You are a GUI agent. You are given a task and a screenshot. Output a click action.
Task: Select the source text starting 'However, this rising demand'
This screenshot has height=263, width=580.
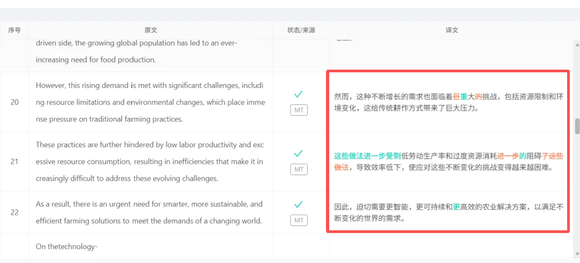[x=150, y=102]
